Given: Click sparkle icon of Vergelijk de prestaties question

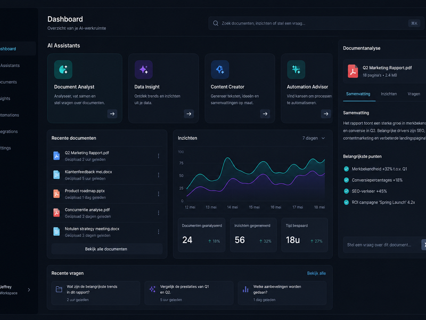Looking at the screenshot, I should (153, 289).
